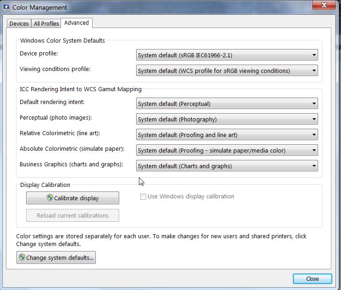Click the shield icon on Change system defaults
Screen dimensions: 341x290
pos(22,257)
